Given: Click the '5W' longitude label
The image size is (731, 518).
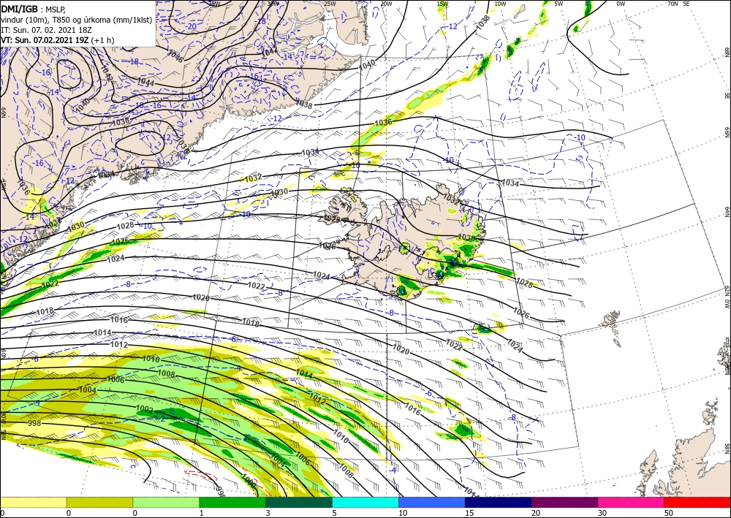Looking at the screenshot, I should click(559, 4).
